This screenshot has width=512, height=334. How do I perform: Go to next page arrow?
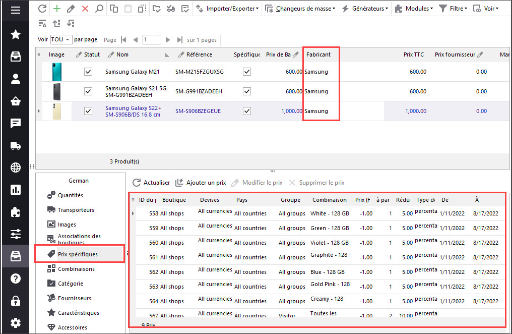[168, 40]
